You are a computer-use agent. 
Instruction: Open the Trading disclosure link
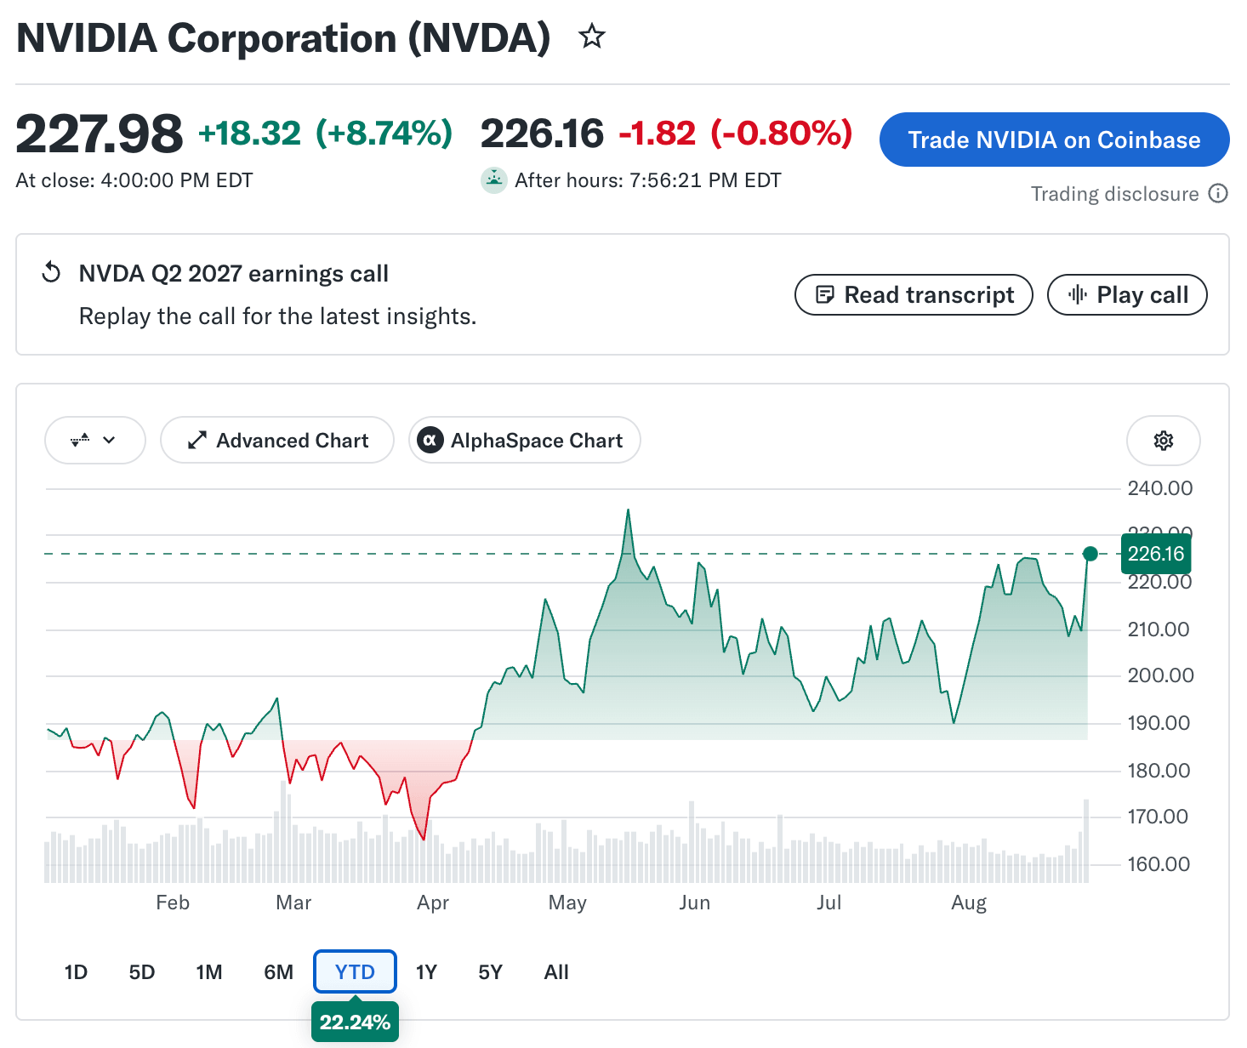click(x=1114, y=194)
